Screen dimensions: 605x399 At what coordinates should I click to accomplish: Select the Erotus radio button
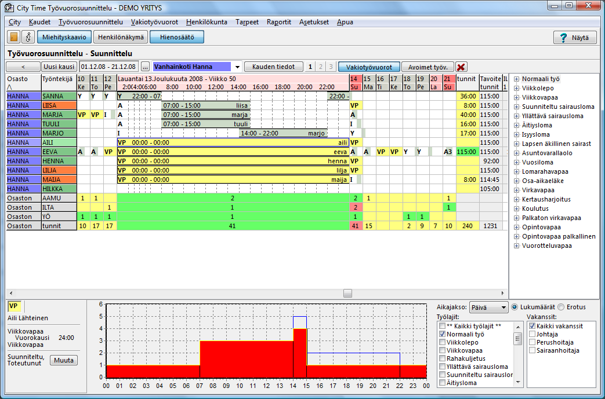point(561,307)
